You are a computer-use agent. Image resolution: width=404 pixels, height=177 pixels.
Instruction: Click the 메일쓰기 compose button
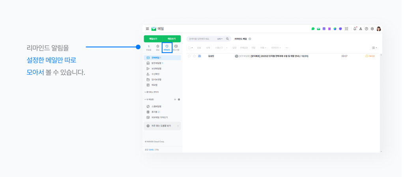153,39
